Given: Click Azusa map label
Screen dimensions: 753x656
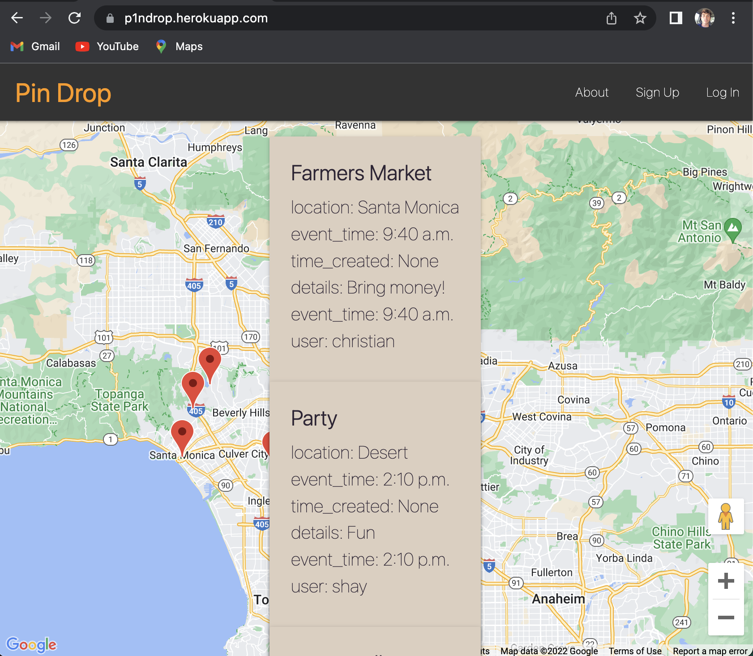Looking at the screenshot, I should (x=563, y=366).
